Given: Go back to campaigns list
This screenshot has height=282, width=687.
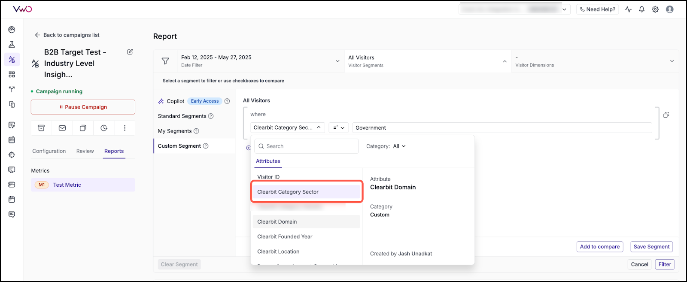Looking at the screenshot, I should coord(67,35).
